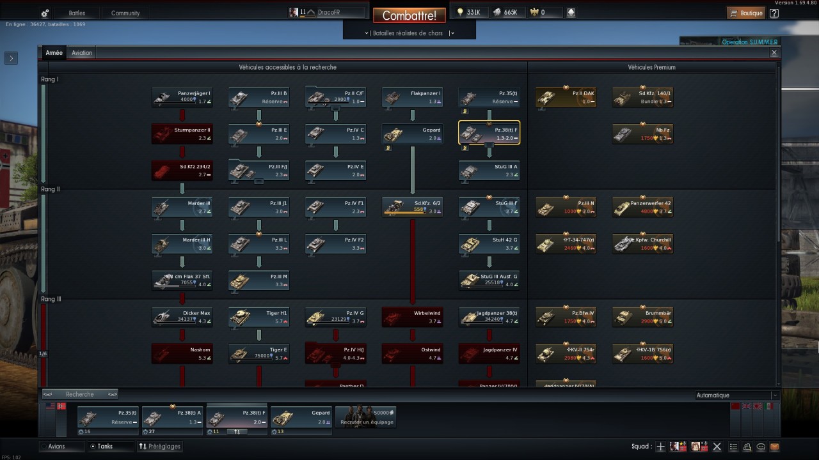Click the 665K silver lions icon
This screenshot has width=819, height=460.
point(497,12)
